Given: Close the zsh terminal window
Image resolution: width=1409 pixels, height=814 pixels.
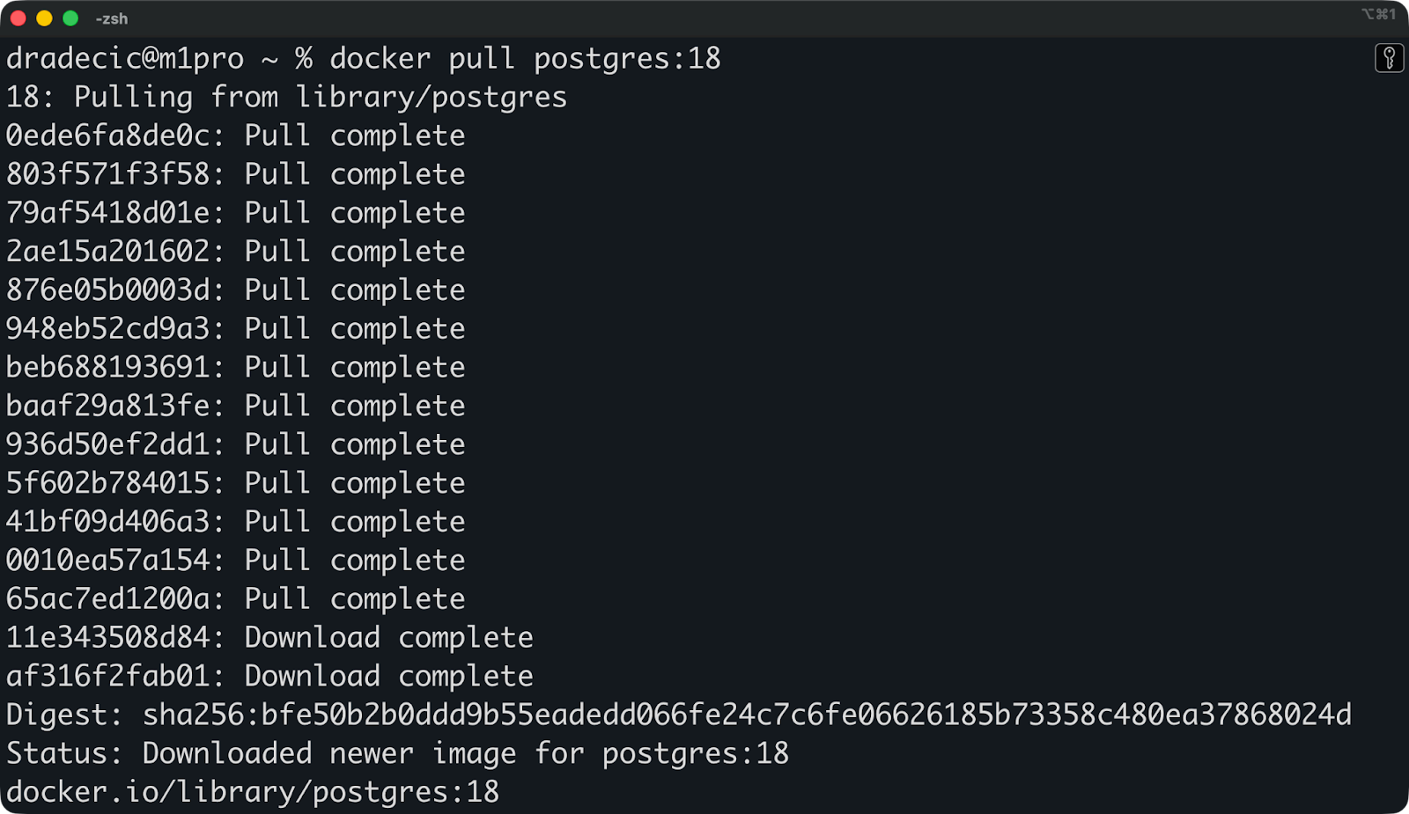Looking at the screenshot, I should click(18, 18).
